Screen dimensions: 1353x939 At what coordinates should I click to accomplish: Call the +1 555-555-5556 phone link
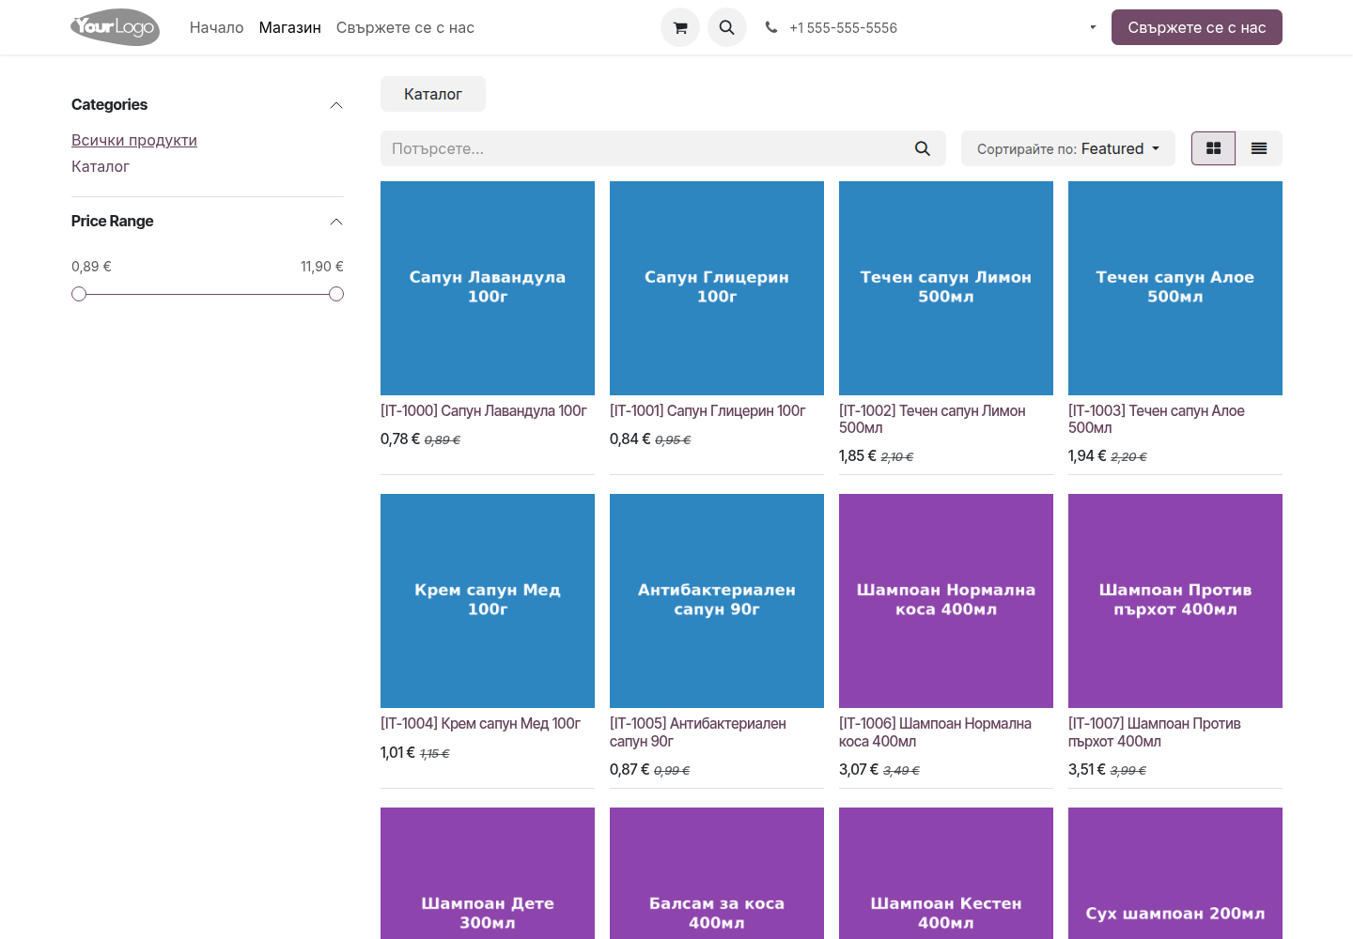[x=843, y=27]
